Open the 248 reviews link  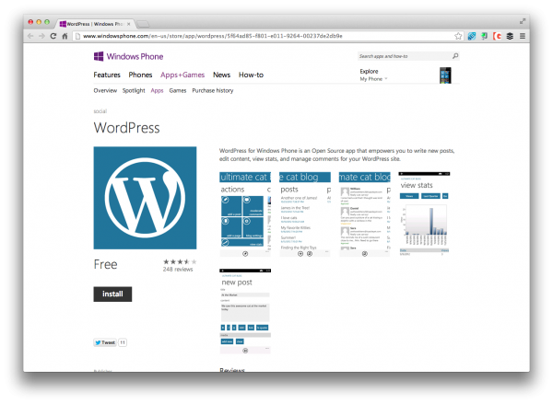[x=178, y=270]
